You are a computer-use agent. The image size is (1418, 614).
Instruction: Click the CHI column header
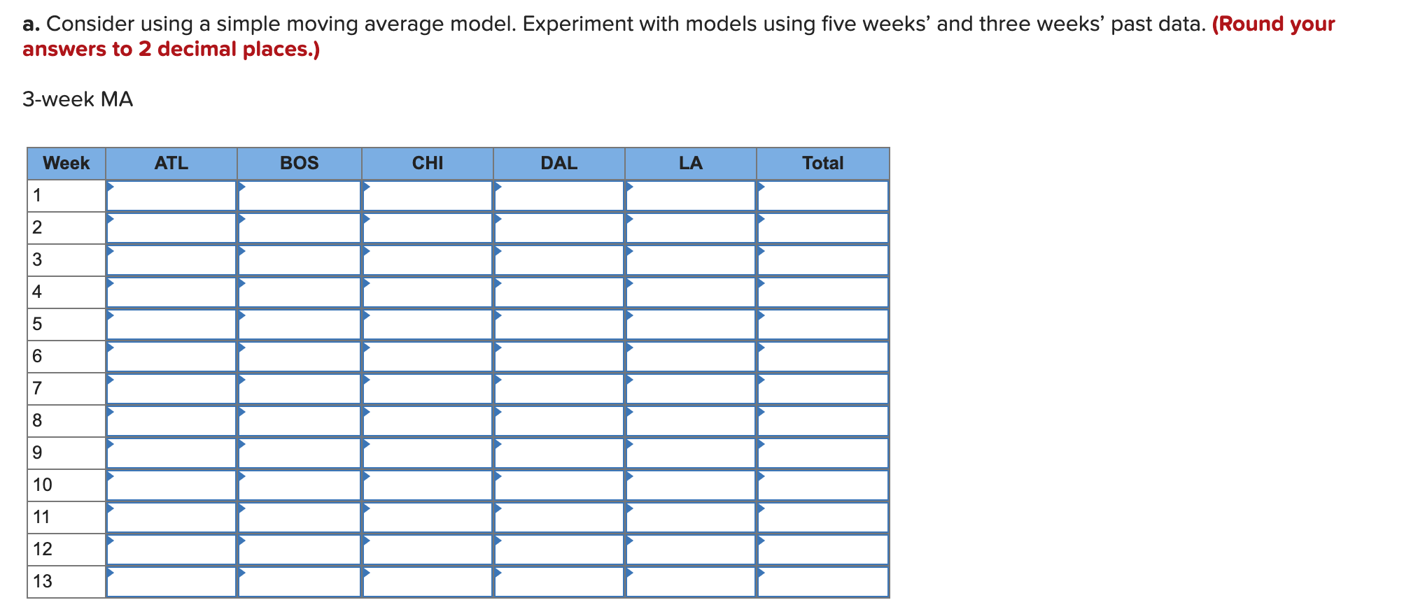tap(428, 164)
